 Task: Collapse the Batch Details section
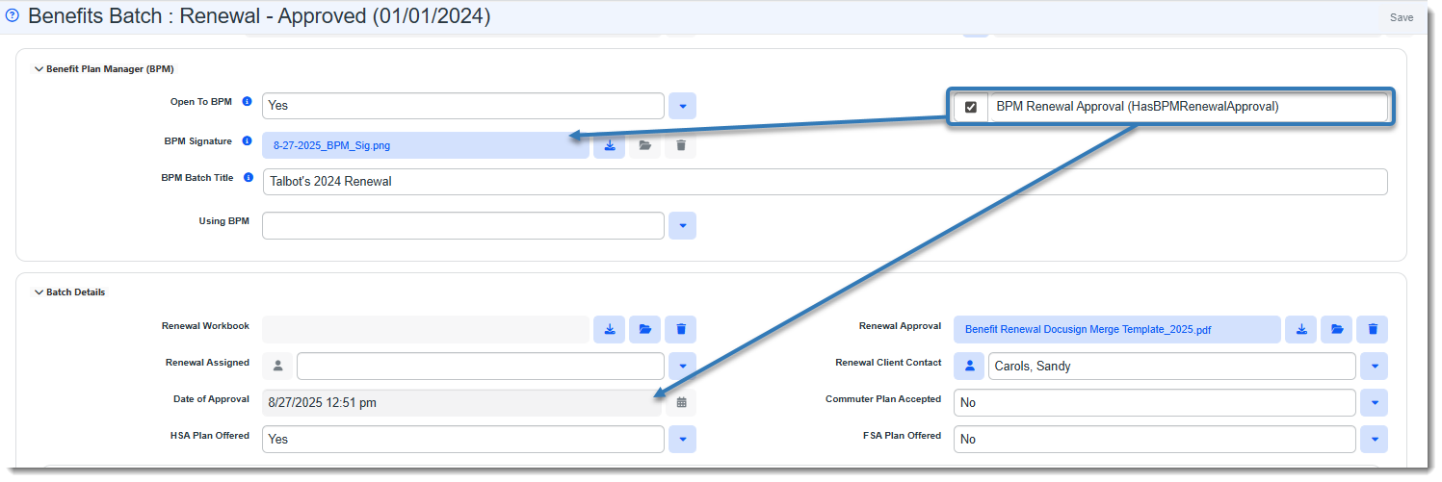pos(39,292)
